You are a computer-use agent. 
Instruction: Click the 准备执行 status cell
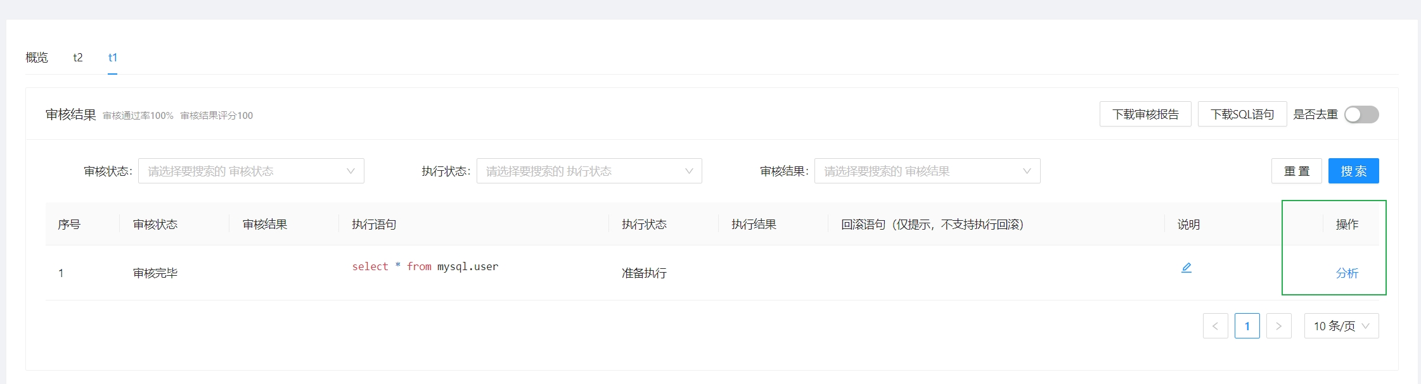point(644,273)
